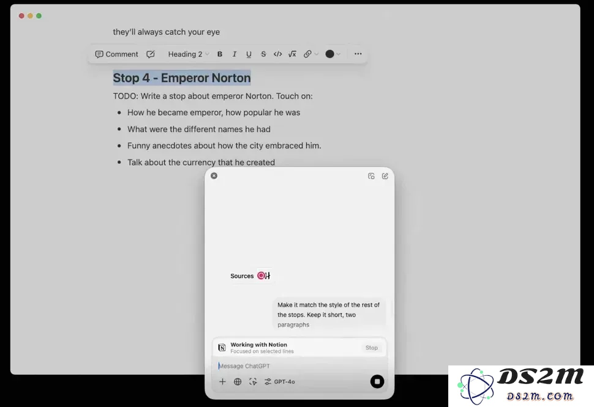Screen dimensions: 594x407
Task: Open the text color black swatch
Action: (329, 54)
